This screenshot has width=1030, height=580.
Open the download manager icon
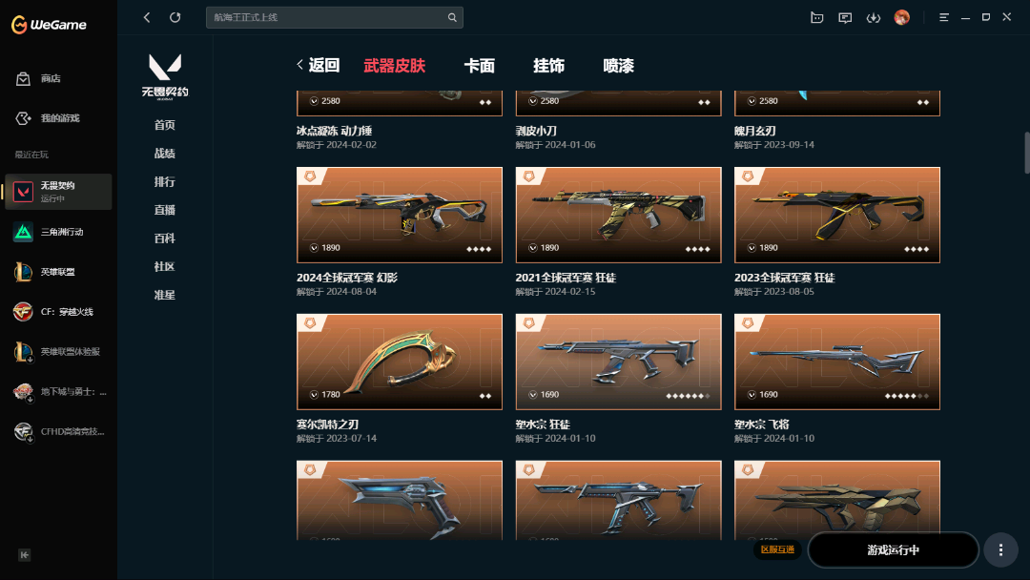[873, 18]
